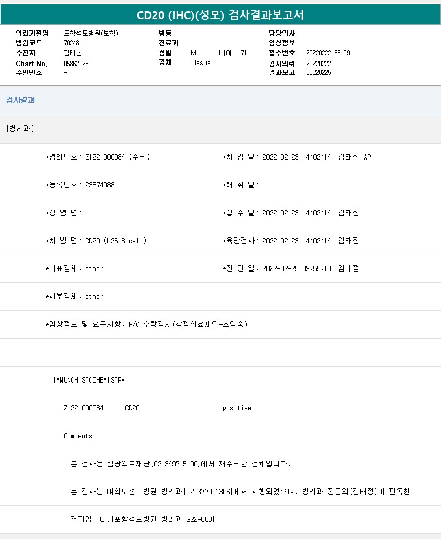Click sex value 'M'
The width and height of the screenshot is (441, 539).
193,53
